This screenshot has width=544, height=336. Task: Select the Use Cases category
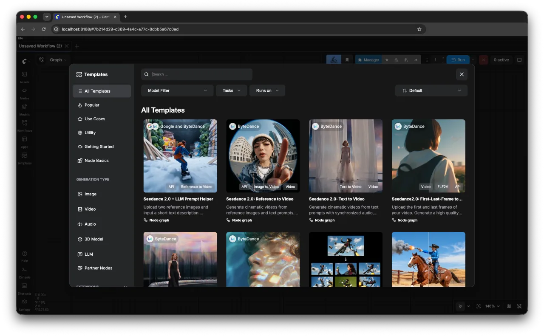click(x=102, y=119)
